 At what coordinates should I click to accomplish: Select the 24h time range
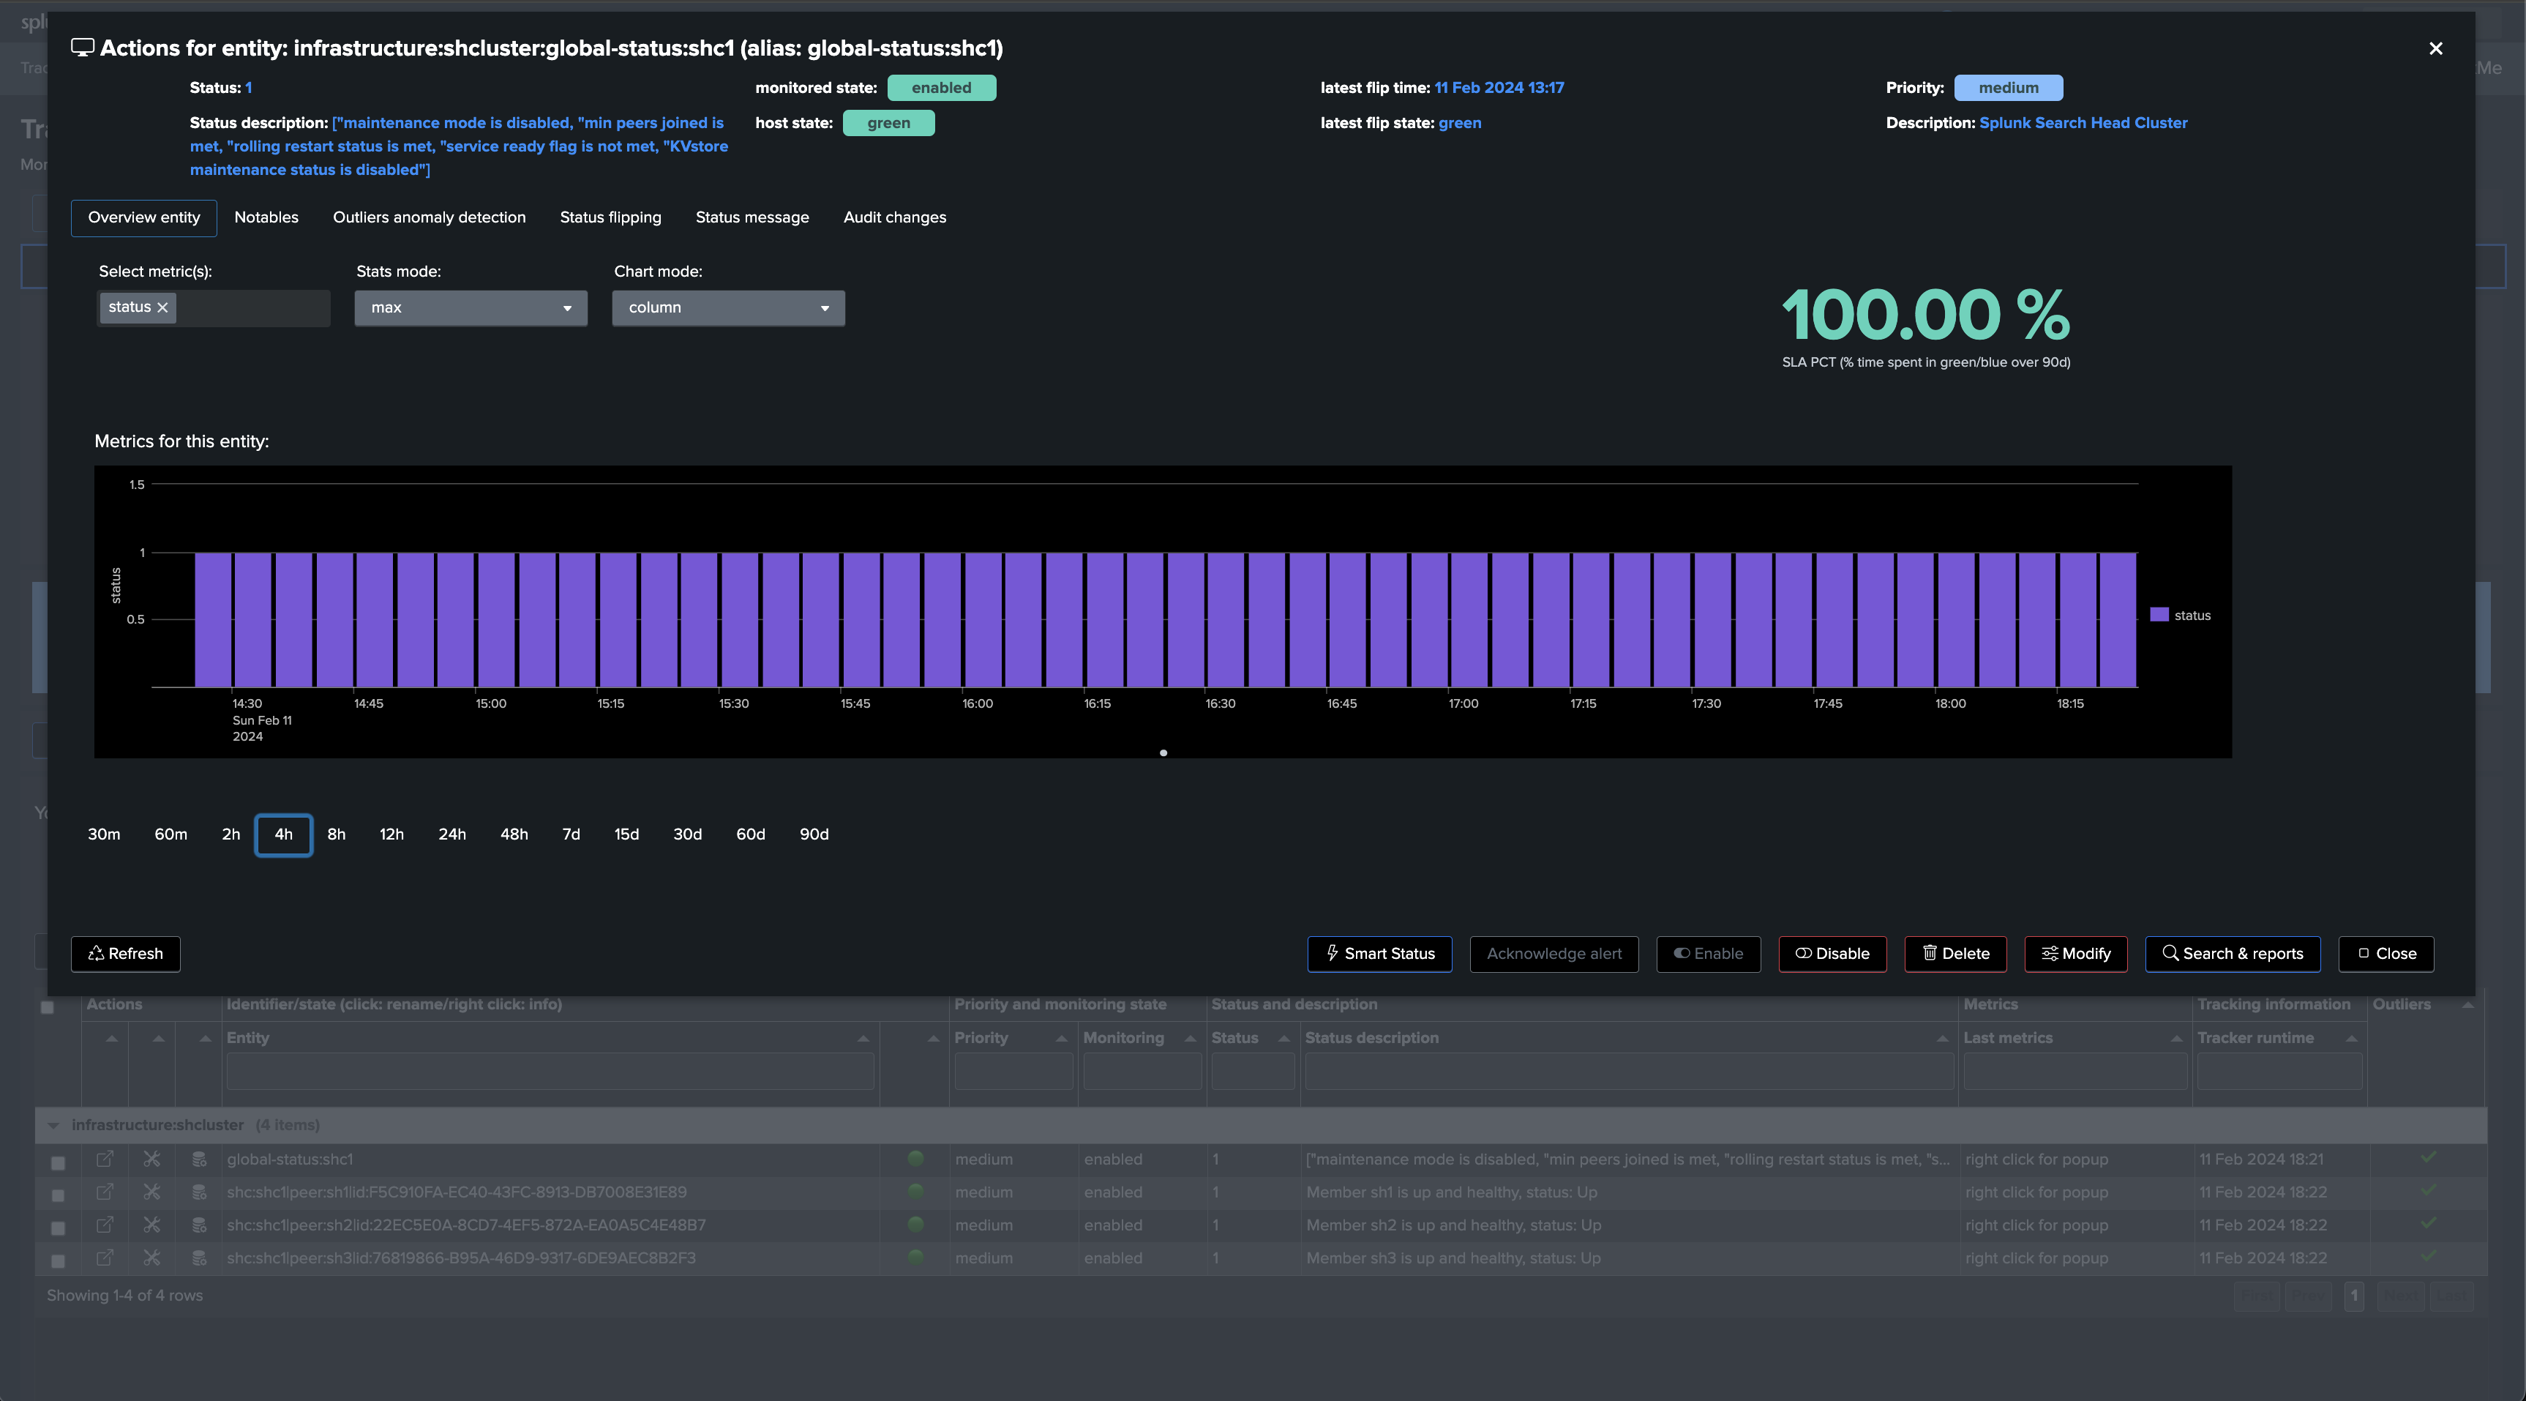(x=452, y=835)
